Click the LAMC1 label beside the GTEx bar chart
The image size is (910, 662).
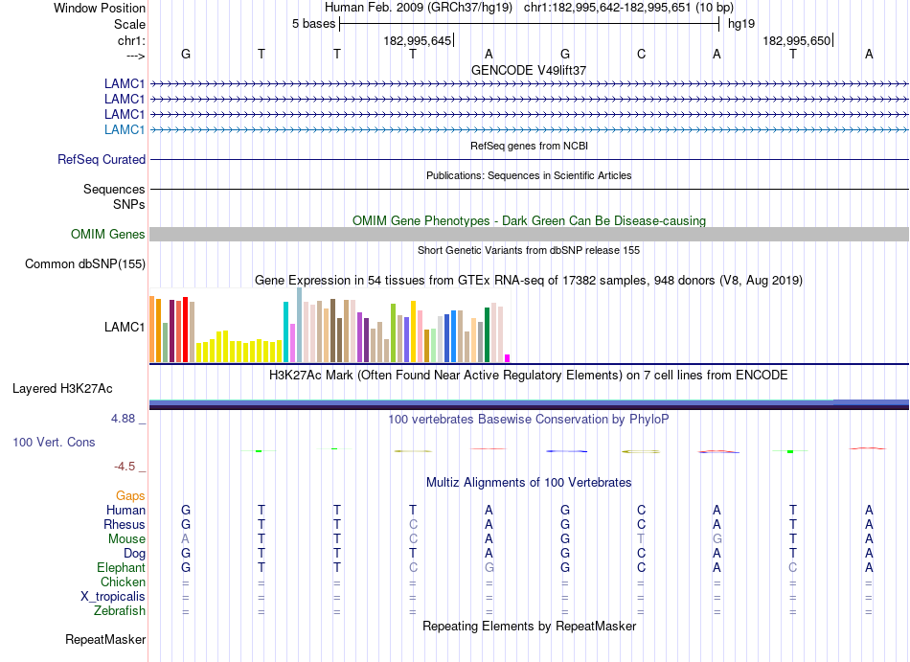coord(125,327)
